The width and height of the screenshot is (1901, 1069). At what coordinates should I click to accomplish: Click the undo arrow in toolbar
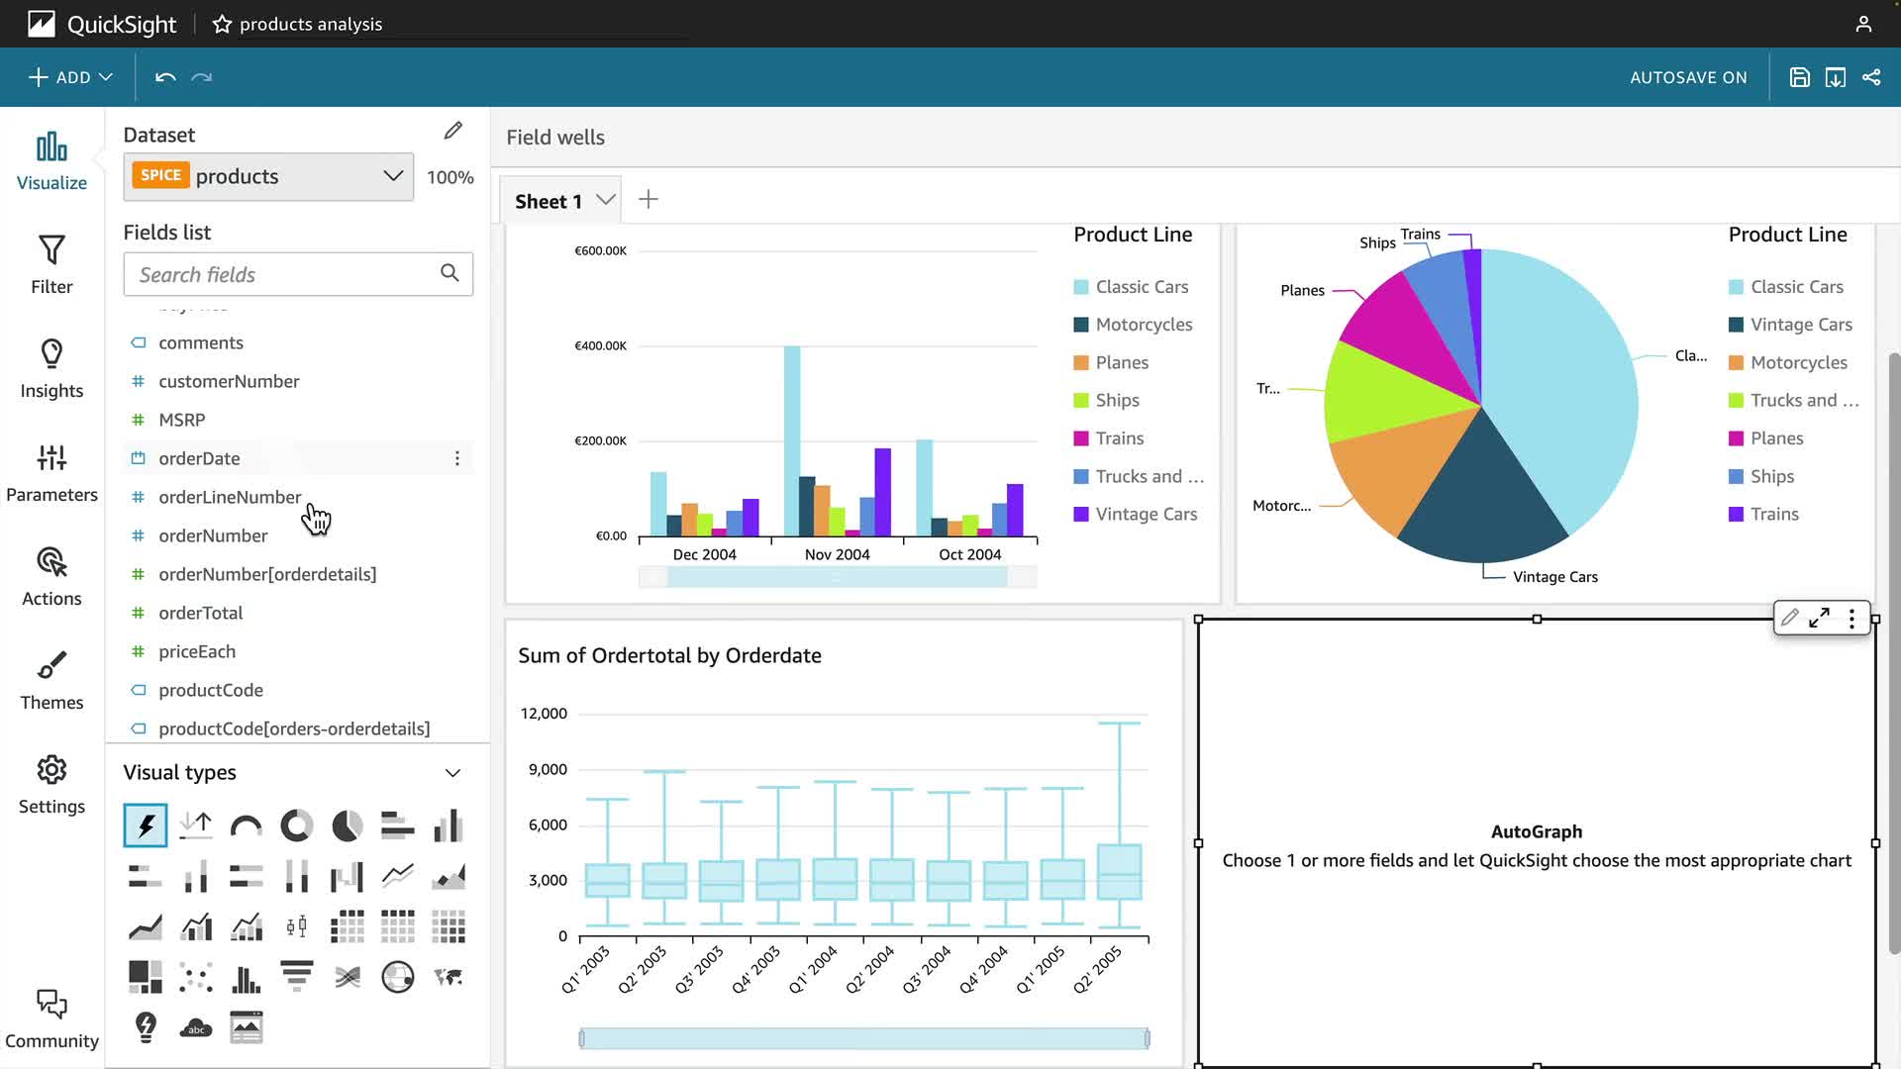point(165,77)
